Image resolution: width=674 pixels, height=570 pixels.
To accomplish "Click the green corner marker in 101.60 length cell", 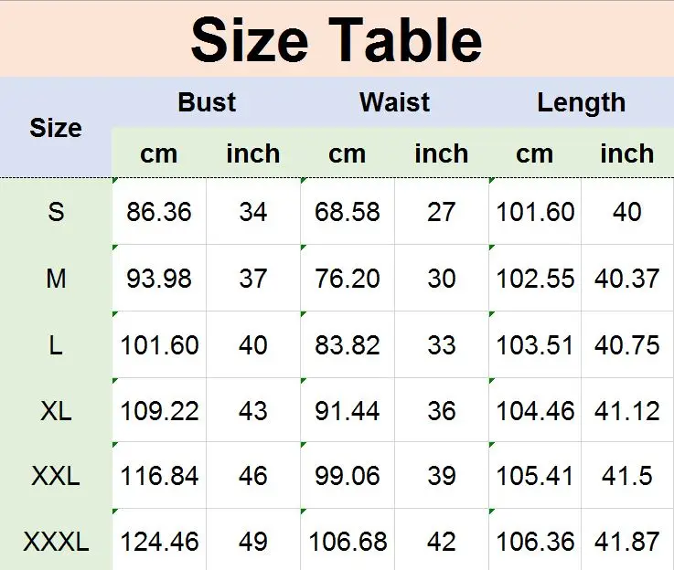I will pyautogui.click(x=491, y=180).
